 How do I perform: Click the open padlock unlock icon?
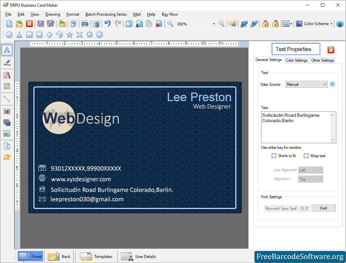[275, 24]
